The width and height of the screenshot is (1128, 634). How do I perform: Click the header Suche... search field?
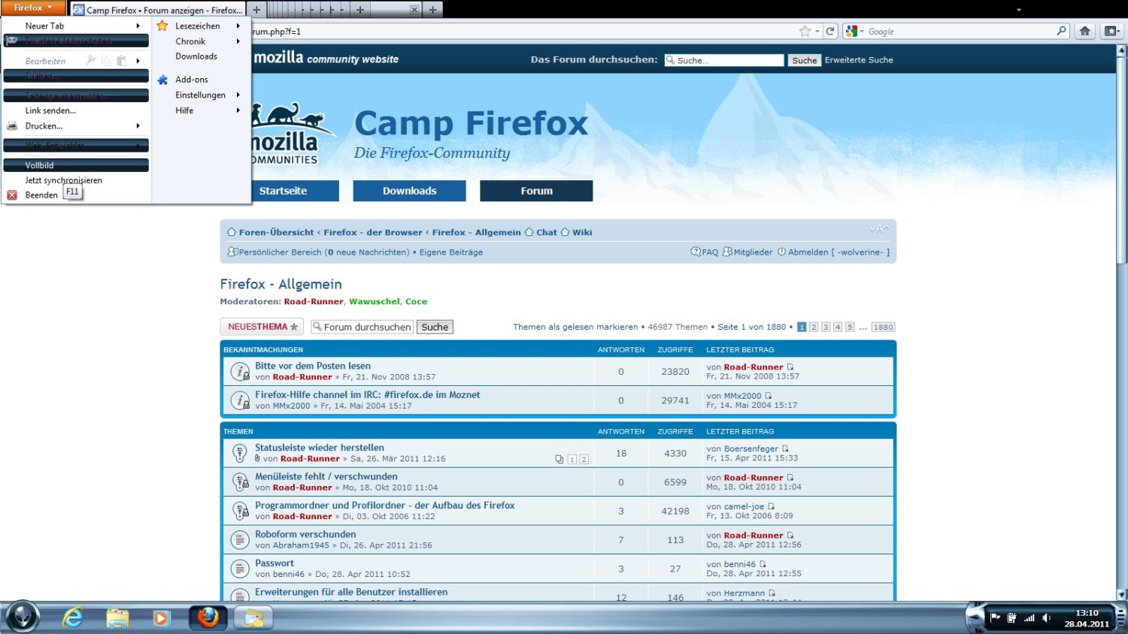coord(724,60)
